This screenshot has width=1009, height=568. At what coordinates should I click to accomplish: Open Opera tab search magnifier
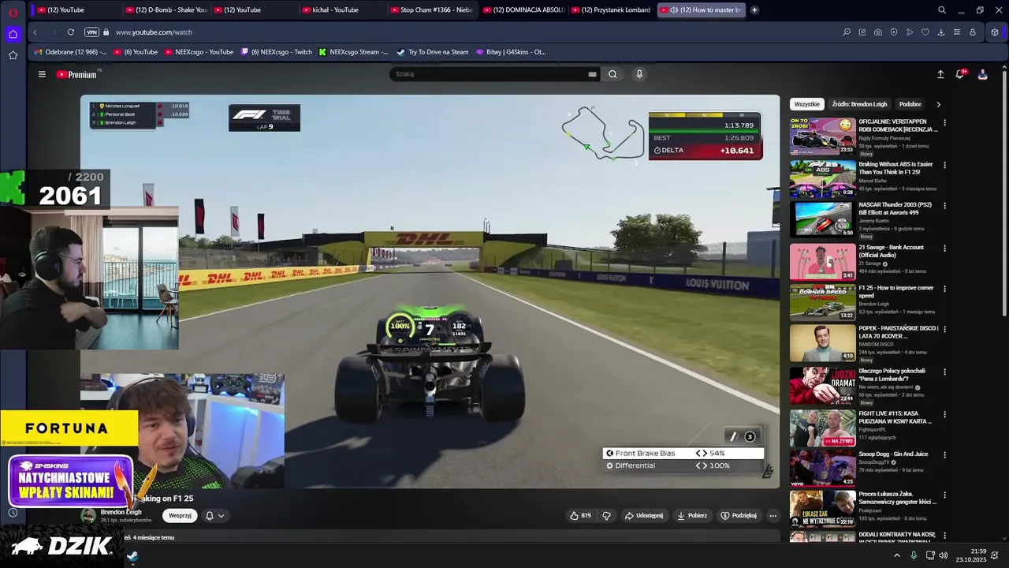click(942, 10)
